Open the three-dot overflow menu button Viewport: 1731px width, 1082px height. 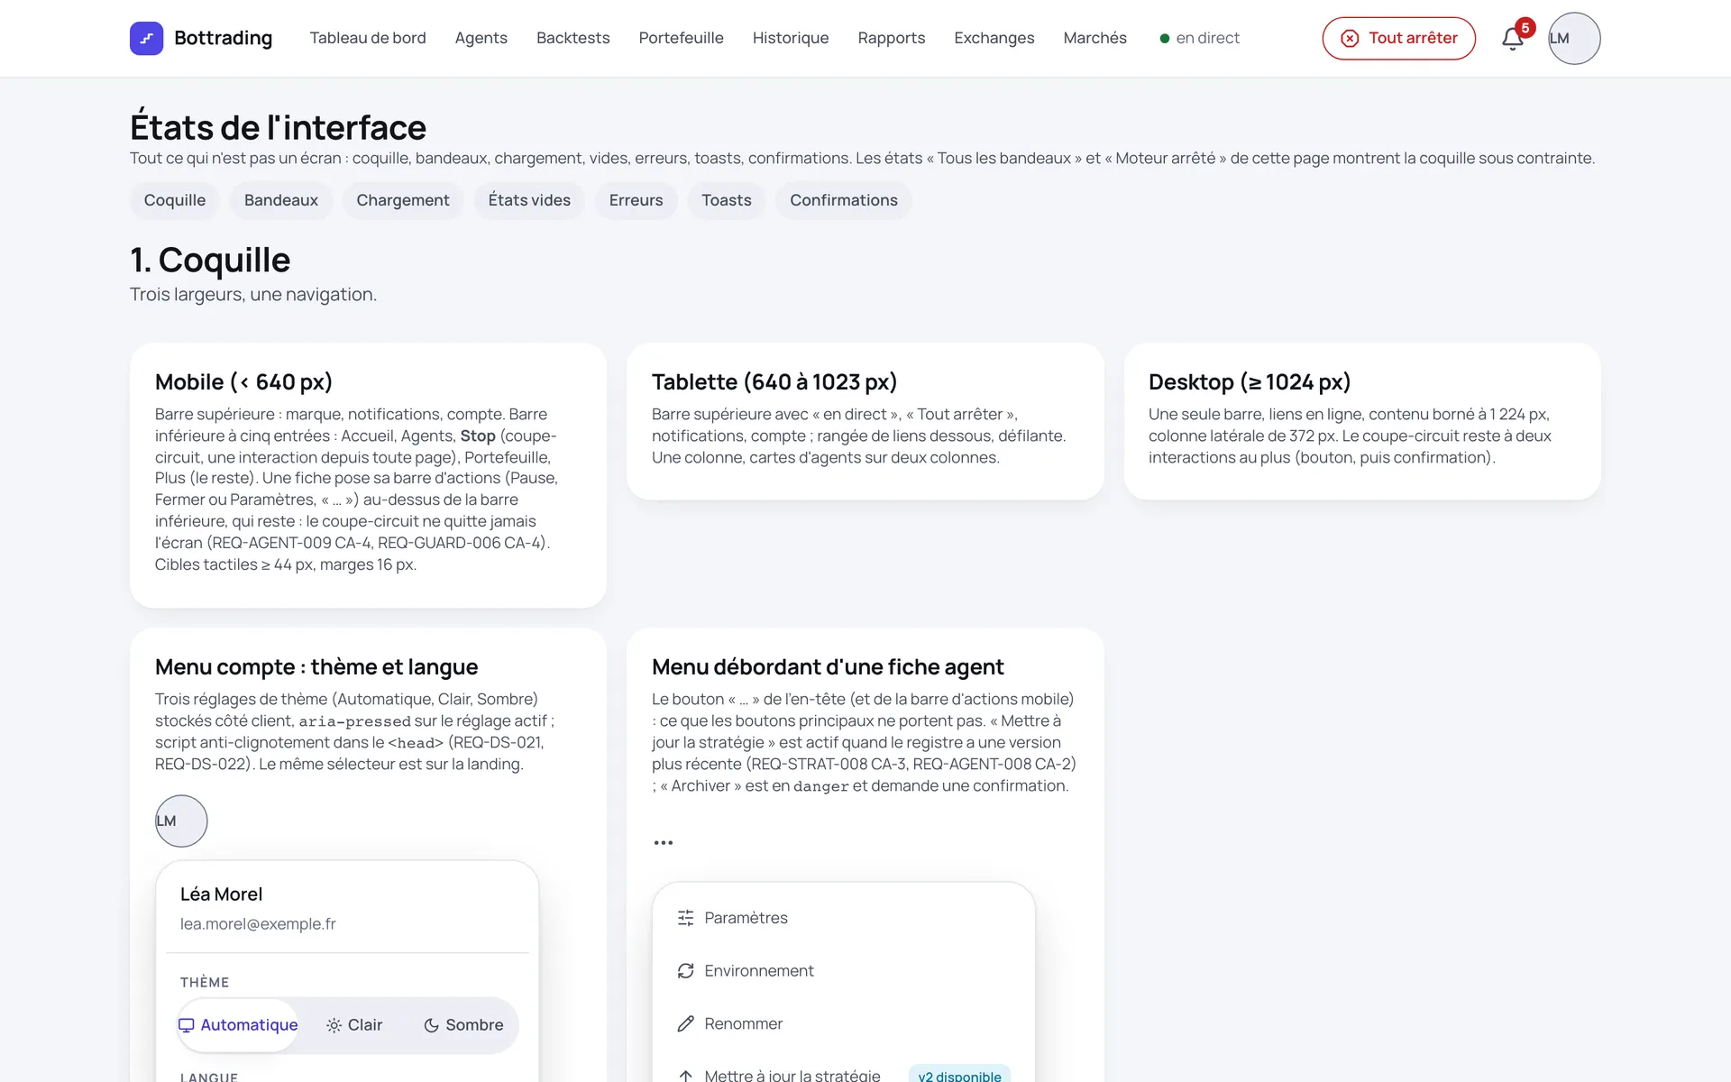tap(664, 843)
